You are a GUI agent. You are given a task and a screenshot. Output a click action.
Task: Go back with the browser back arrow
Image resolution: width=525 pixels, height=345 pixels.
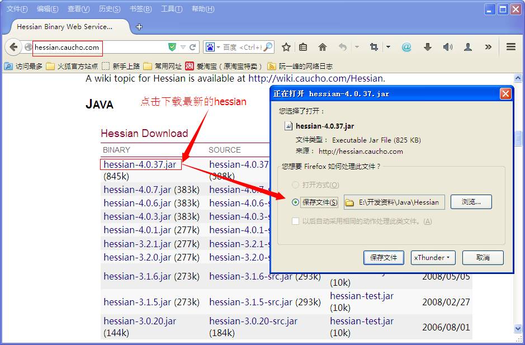point(13,47)
